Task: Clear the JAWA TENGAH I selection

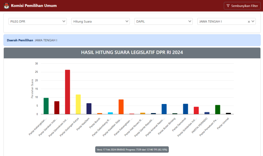Action: pos(249,21)
